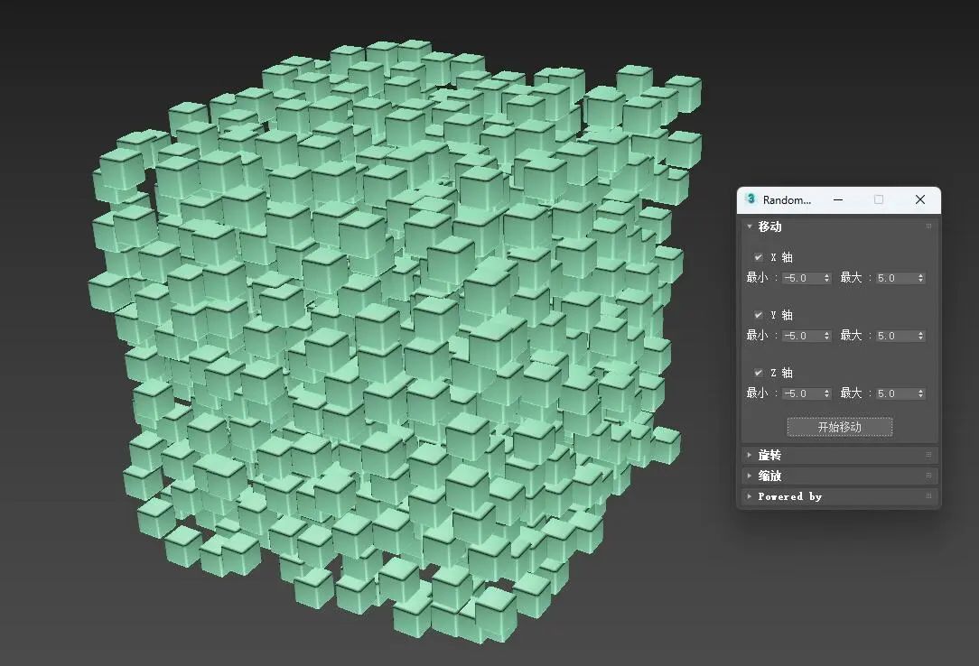Uncheck the Y 轴 checkbox
Image resolution: width=979 pixels, height=666 pixels.
758,315
